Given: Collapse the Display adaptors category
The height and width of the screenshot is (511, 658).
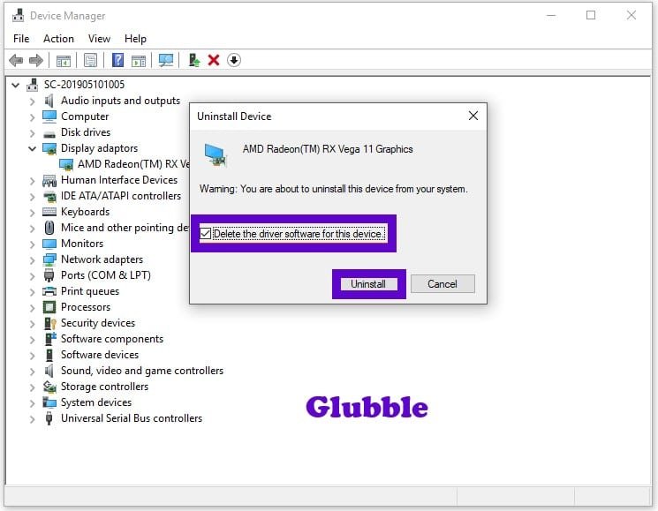Looking at the screenshot, I should pos(33,149).
